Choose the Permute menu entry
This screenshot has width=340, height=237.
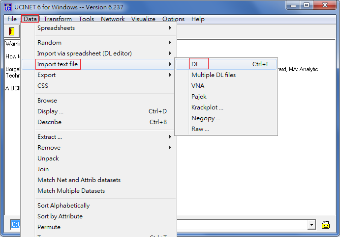click(99, 227)
